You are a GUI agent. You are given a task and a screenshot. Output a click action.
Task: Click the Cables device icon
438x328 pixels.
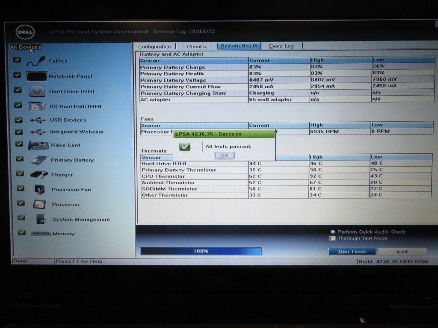(x=36, y=61)
